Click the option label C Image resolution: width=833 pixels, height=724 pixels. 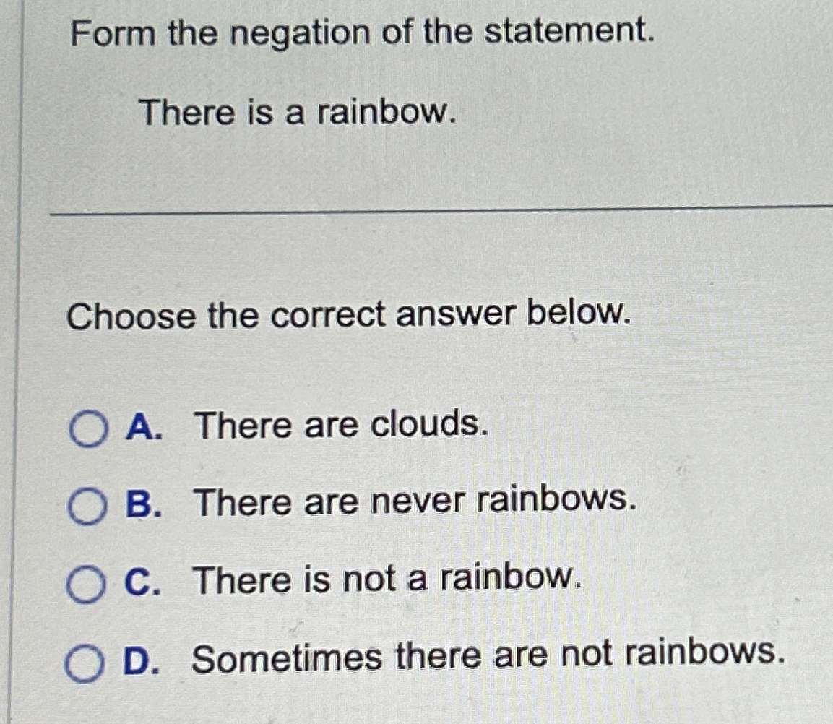(x=142, y=582)
